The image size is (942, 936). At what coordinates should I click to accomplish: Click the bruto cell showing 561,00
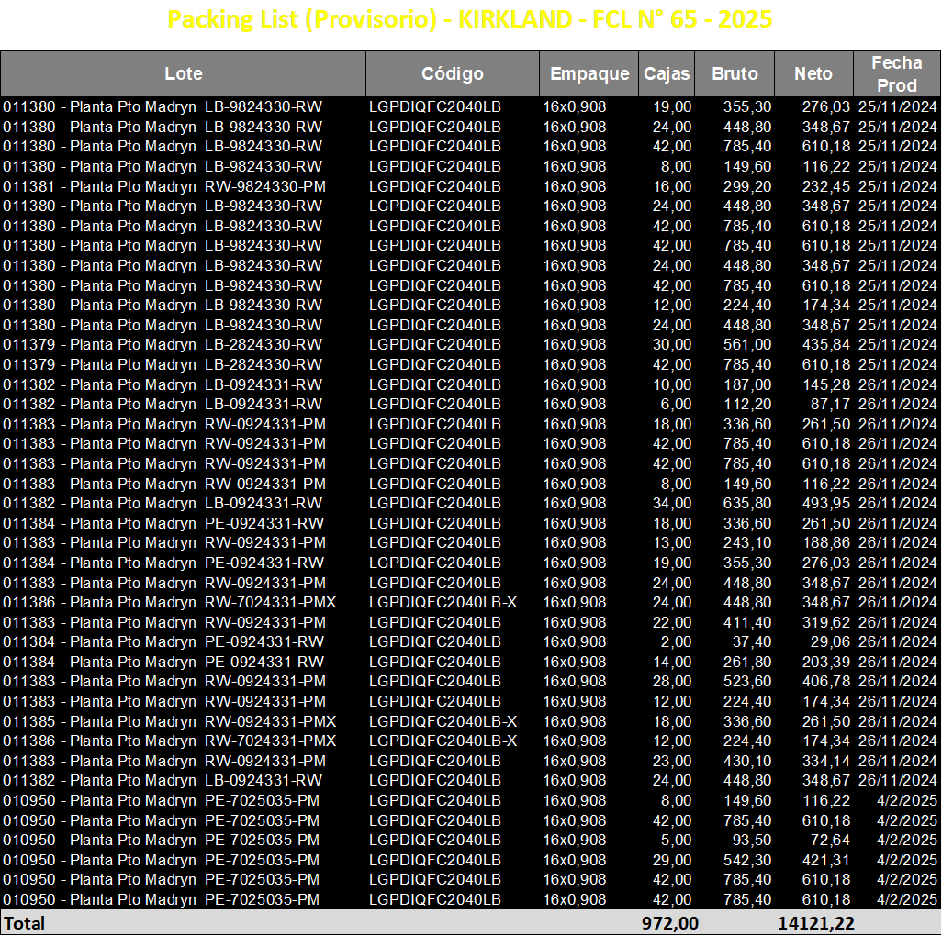(x=747, y=345)
